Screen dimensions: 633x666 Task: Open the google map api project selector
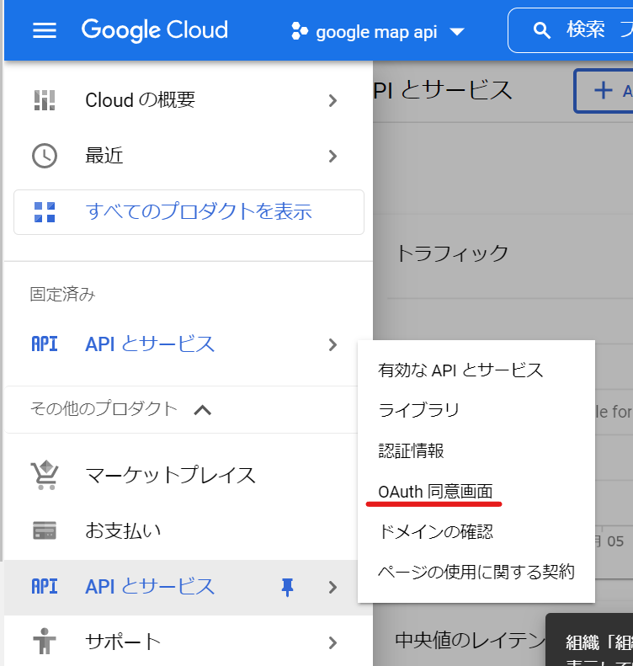(x=378, y=32)
